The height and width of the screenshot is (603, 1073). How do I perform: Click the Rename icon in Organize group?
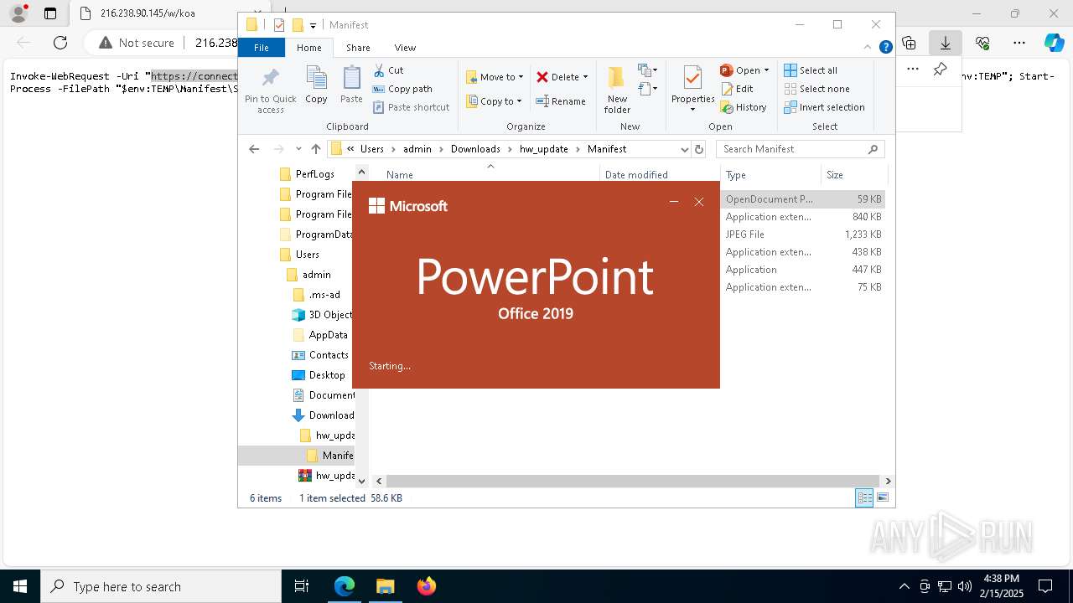tap(542, 101)
